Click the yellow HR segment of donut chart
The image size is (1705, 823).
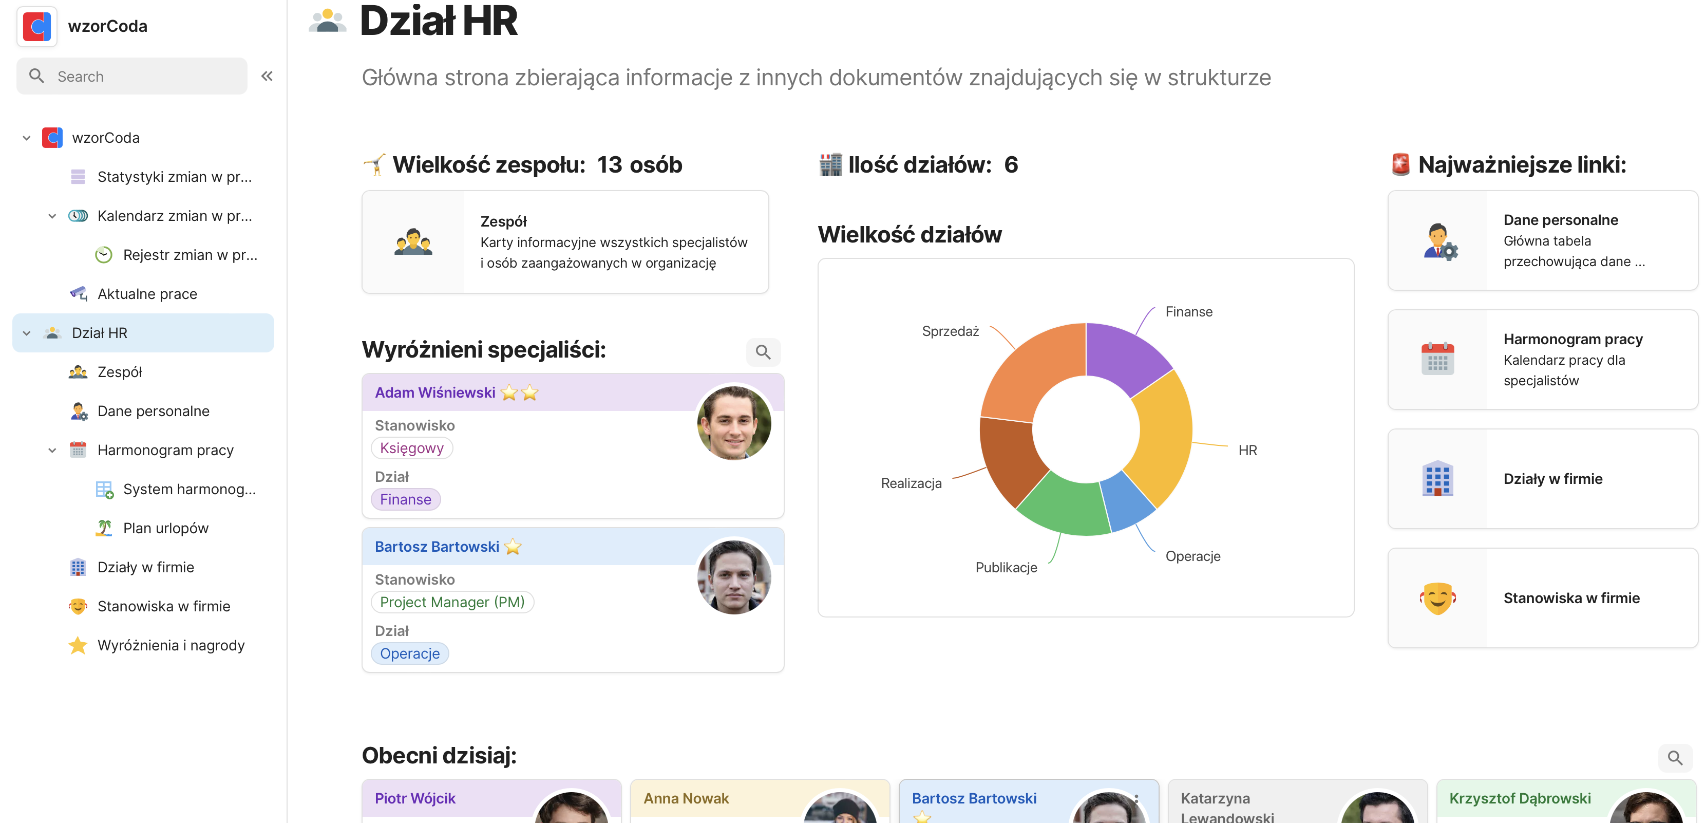point(1166,437)
